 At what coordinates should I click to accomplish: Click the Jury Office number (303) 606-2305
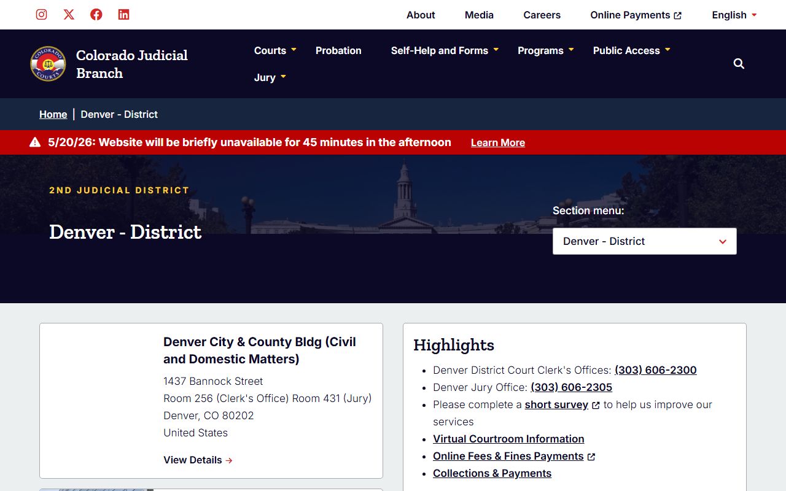pos(572,387)
